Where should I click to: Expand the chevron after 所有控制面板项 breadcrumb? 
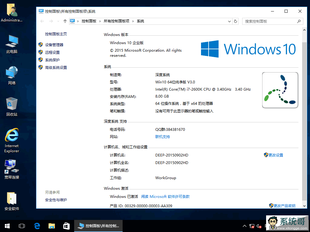(133, 21)
